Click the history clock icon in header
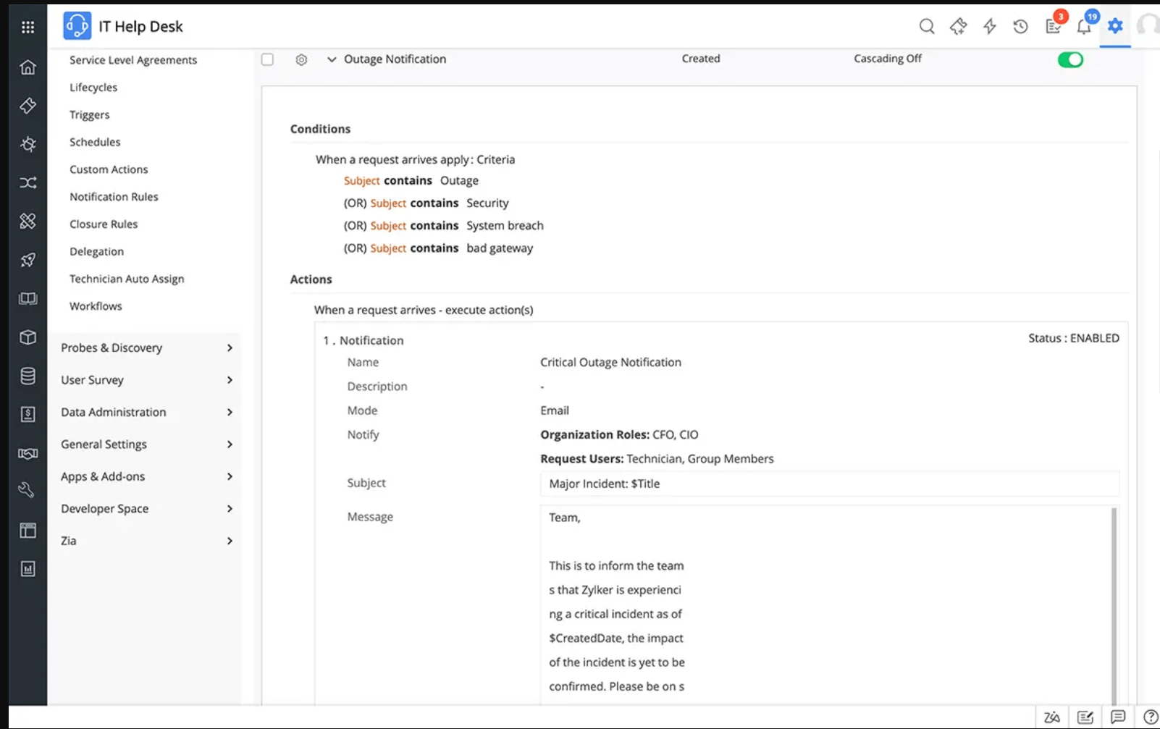Screen dimensions: 1160x729 coord(1020,27)
